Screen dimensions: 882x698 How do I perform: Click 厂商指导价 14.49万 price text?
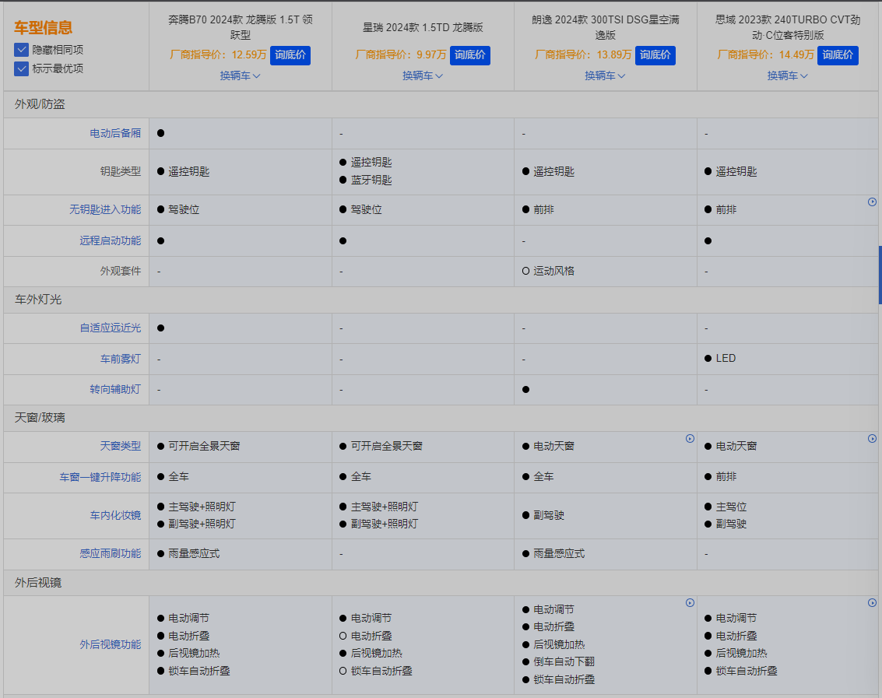point(765,54)
